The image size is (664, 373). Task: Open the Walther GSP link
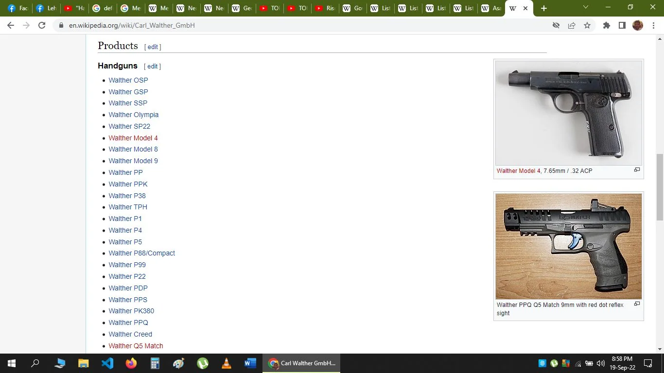point(128,92)
